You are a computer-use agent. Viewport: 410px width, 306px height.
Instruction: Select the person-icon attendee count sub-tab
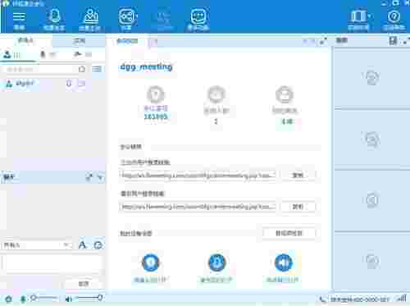pos(12,55)
